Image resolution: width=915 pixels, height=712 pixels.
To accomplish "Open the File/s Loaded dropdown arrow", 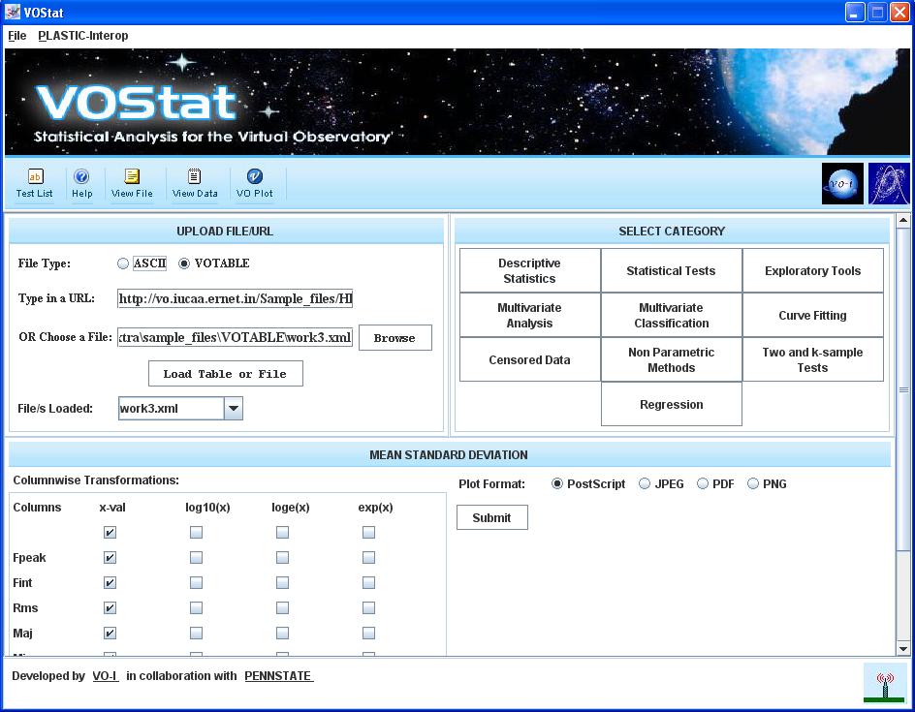I will click(234, 408).
